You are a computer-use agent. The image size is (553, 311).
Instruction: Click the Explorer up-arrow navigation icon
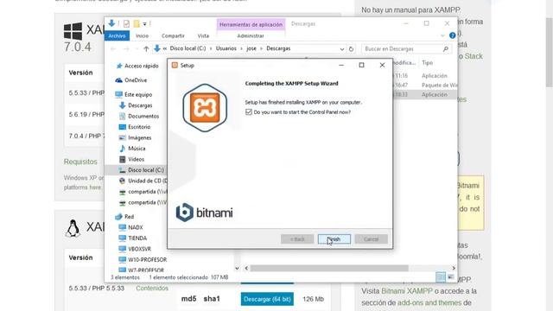point(146,48)
